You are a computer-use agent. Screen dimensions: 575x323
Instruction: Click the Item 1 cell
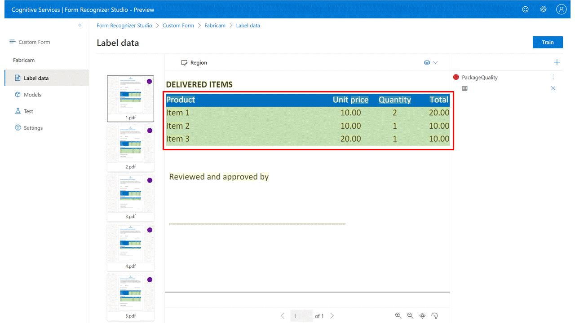pos(178,113)
